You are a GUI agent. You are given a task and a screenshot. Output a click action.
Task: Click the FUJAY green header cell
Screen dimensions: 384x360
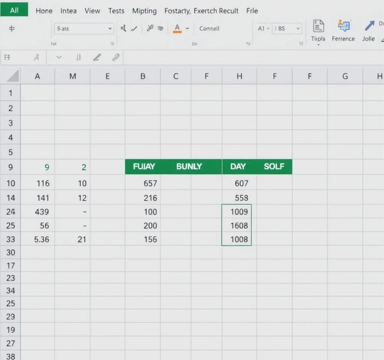click(144, 166)
